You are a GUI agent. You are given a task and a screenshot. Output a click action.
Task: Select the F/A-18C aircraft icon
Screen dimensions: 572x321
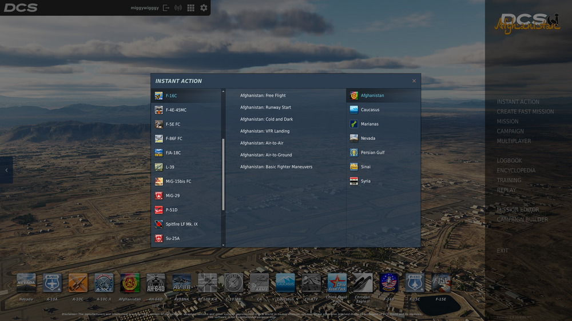[158, 153]
